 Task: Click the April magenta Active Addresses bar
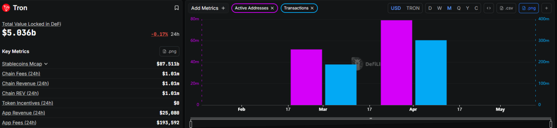[397, 63]
